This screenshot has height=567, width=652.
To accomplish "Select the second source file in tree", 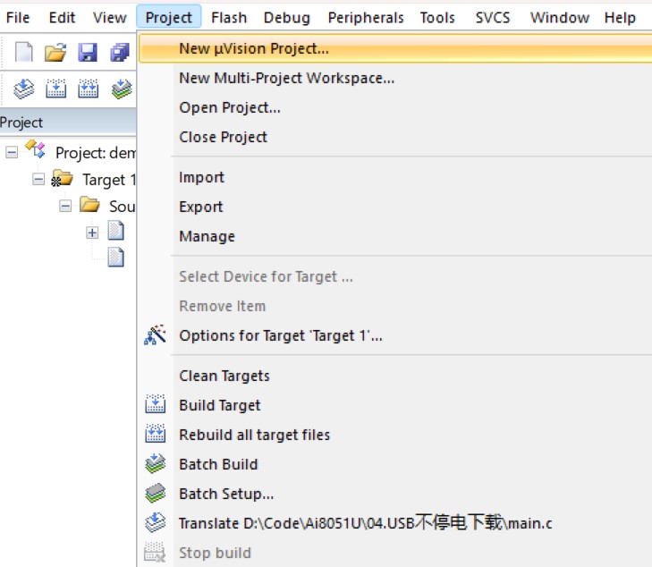I will click(116, 258).
